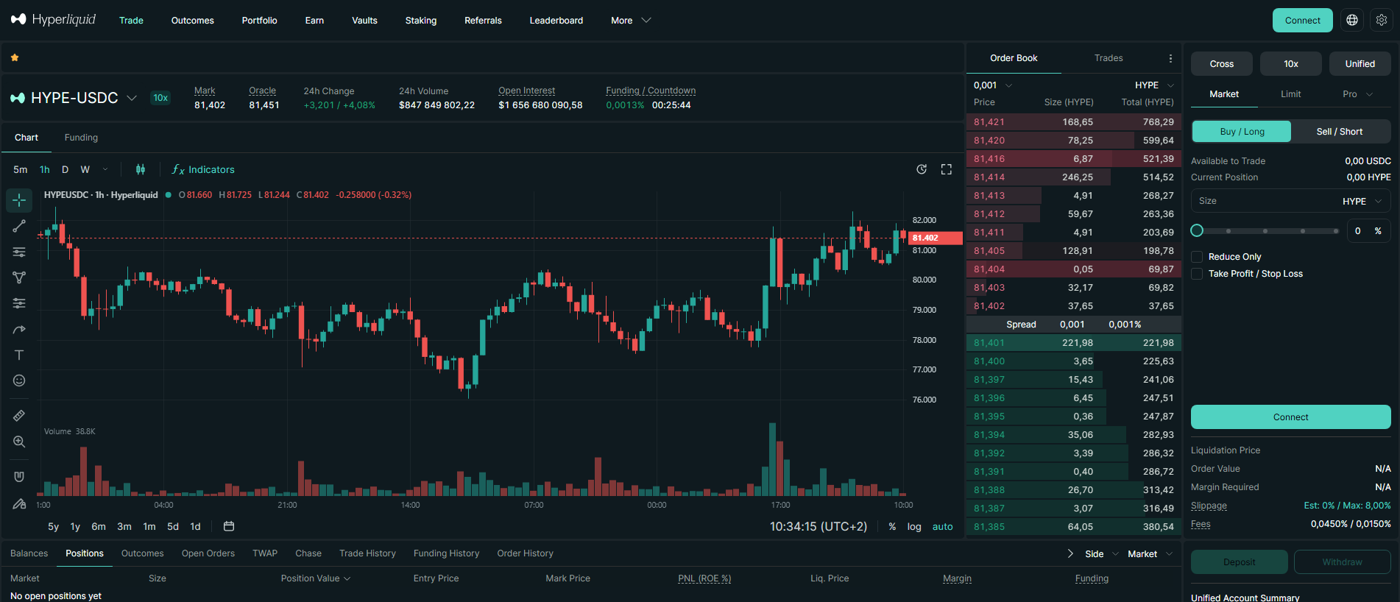Image resolution: width=1400 pixels, height=602 pixels.
Task: Toggle log scale on chart
Action: point(914,526)
